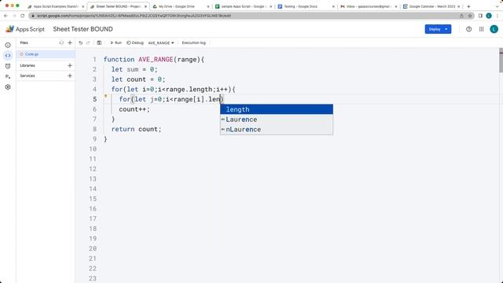
Task: Click the browser address bar URL
Action: tap(134, 16)
